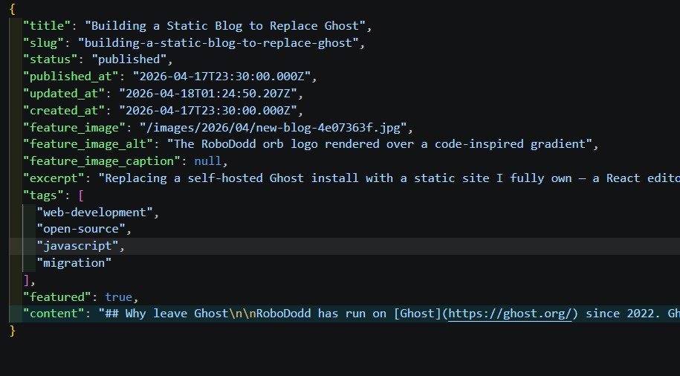The height and width of the screenshot is (376, 680).
Task: Click the "status" key
Action: coord(51,59)
